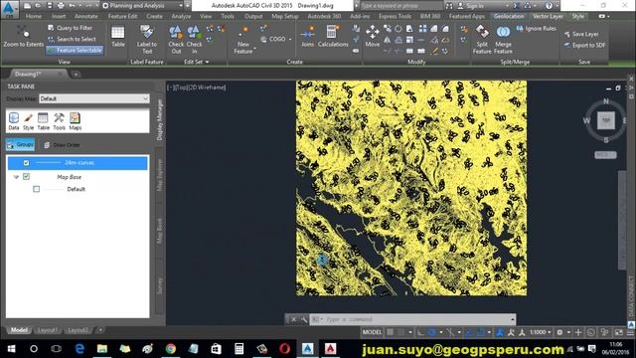
Task: Open the Display Map dropdown
Action: pos(94,98)
